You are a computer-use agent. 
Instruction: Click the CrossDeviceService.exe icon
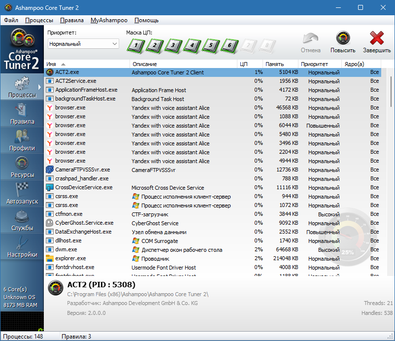pos(50,187)
